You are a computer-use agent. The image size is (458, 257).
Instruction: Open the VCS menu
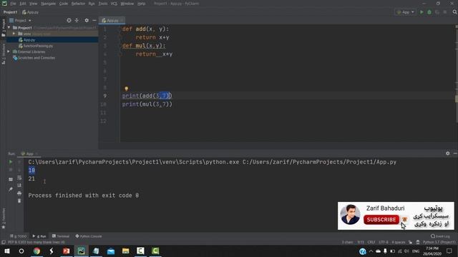[114, 4]
